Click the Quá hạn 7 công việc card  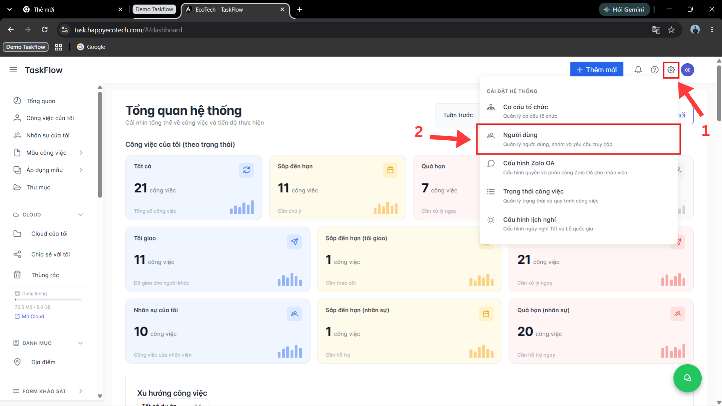[x=446, y=188]
